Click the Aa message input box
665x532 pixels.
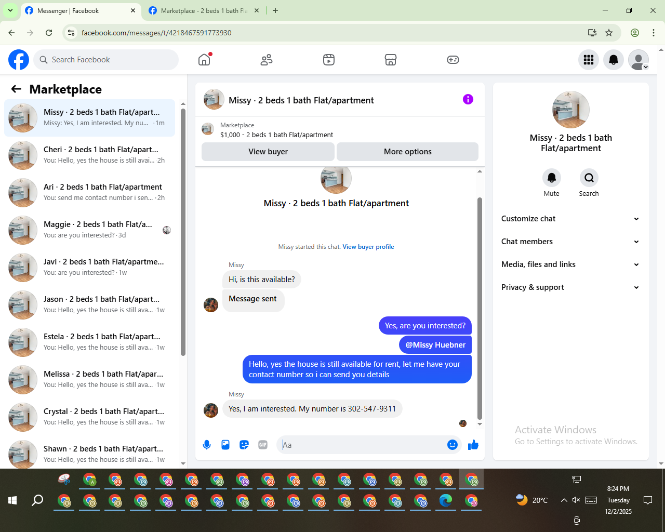tap(361, 445)
